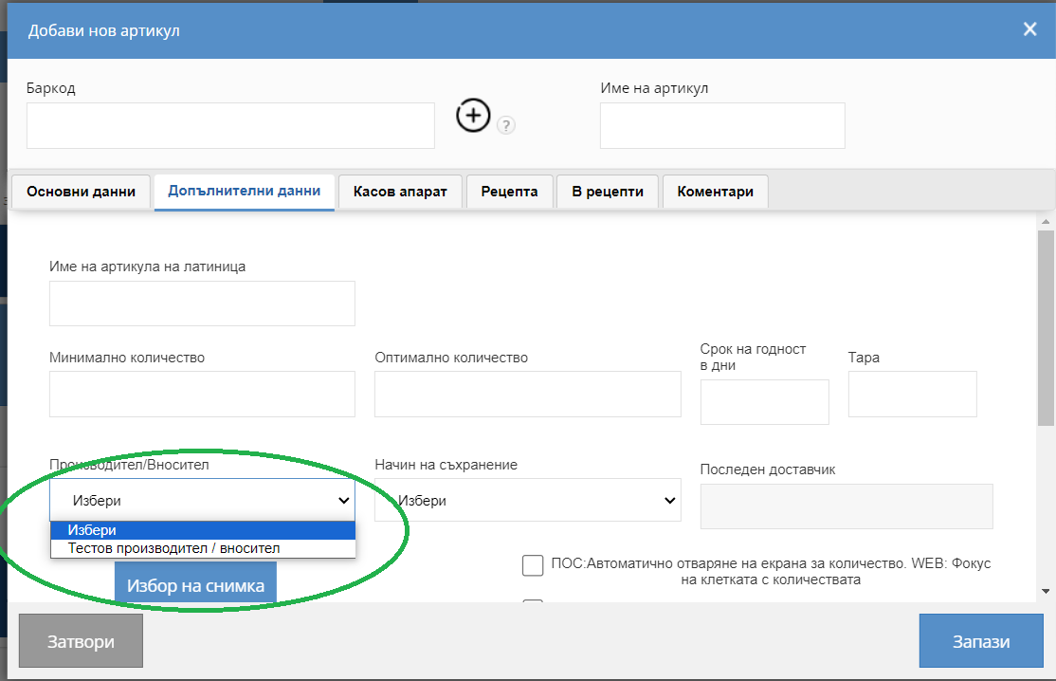Click the Затвори button
The height and width of the screenshot is (681, 1056).
coord(81,641)
